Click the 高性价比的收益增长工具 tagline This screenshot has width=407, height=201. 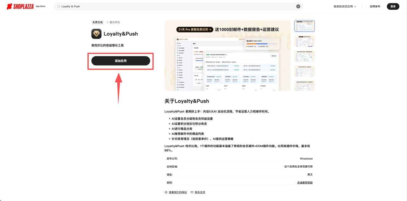(107, 45)
